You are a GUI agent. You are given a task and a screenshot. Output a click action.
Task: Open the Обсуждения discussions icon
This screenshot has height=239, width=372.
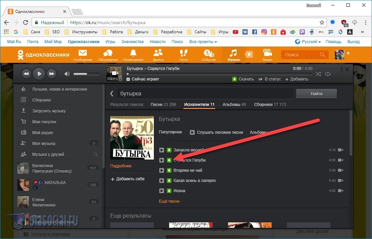(x=108, y=55)
